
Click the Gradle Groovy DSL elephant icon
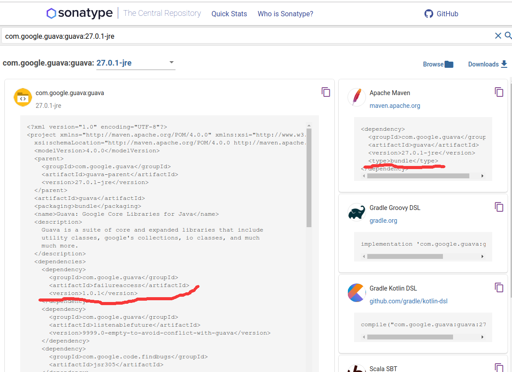(x=357, y=212)
